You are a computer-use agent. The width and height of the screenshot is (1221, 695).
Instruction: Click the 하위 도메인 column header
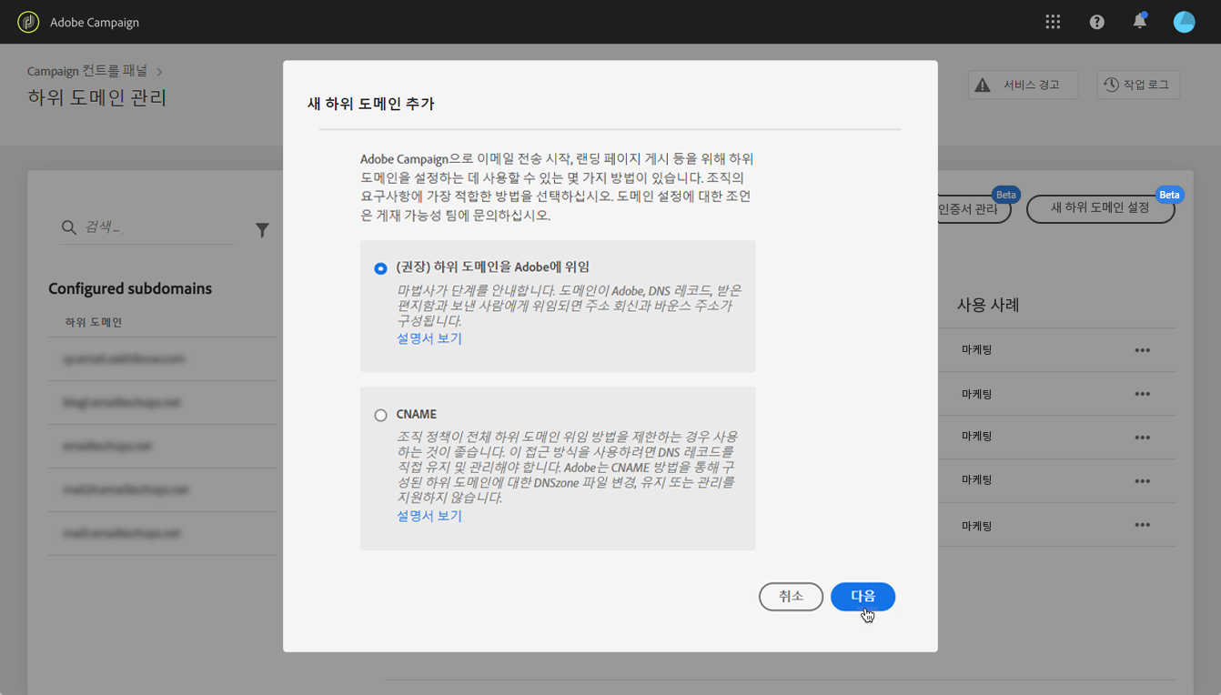(94, 322)
